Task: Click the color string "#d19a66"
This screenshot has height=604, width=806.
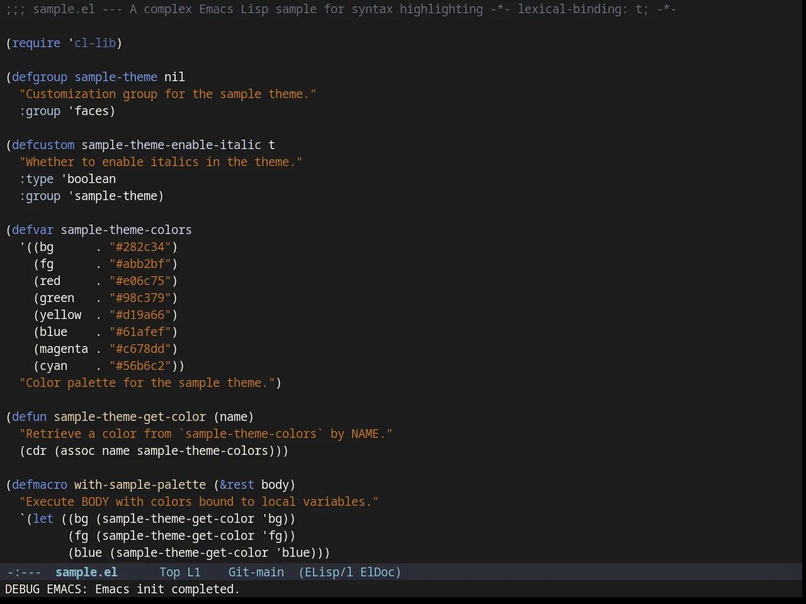Action: pyautogui.click(x=140, y=315)
